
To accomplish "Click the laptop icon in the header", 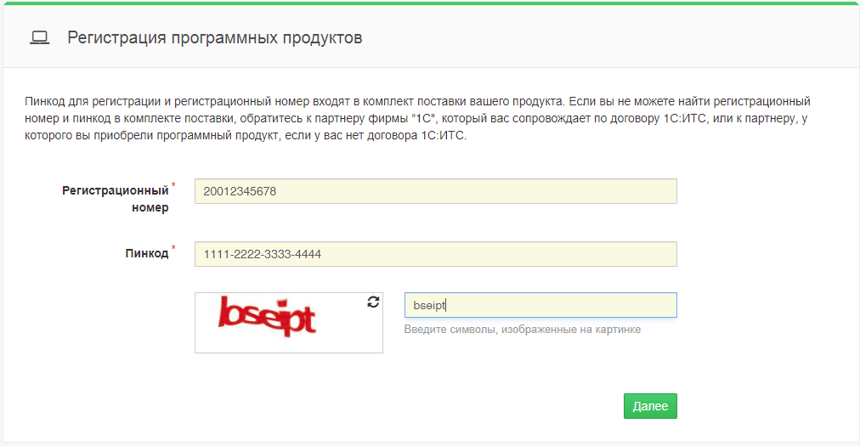I will (38, 37).
